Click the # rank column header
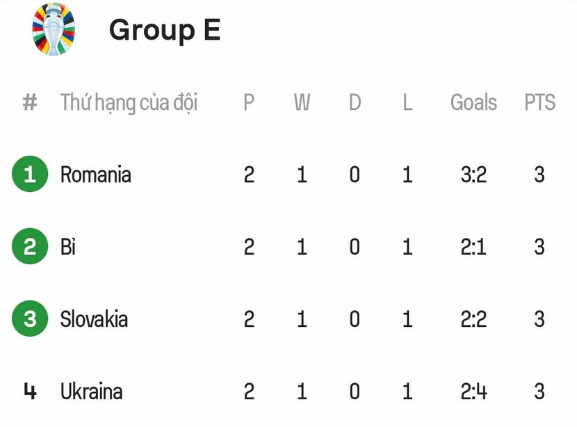Screen dimensions: 577x427 click(29, 103)
